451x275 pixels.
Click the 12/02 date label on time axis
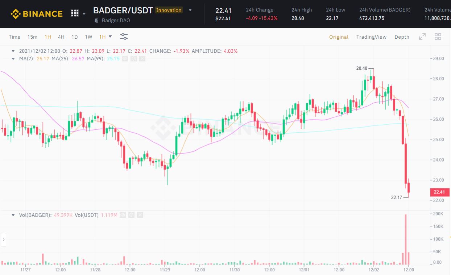373,270
